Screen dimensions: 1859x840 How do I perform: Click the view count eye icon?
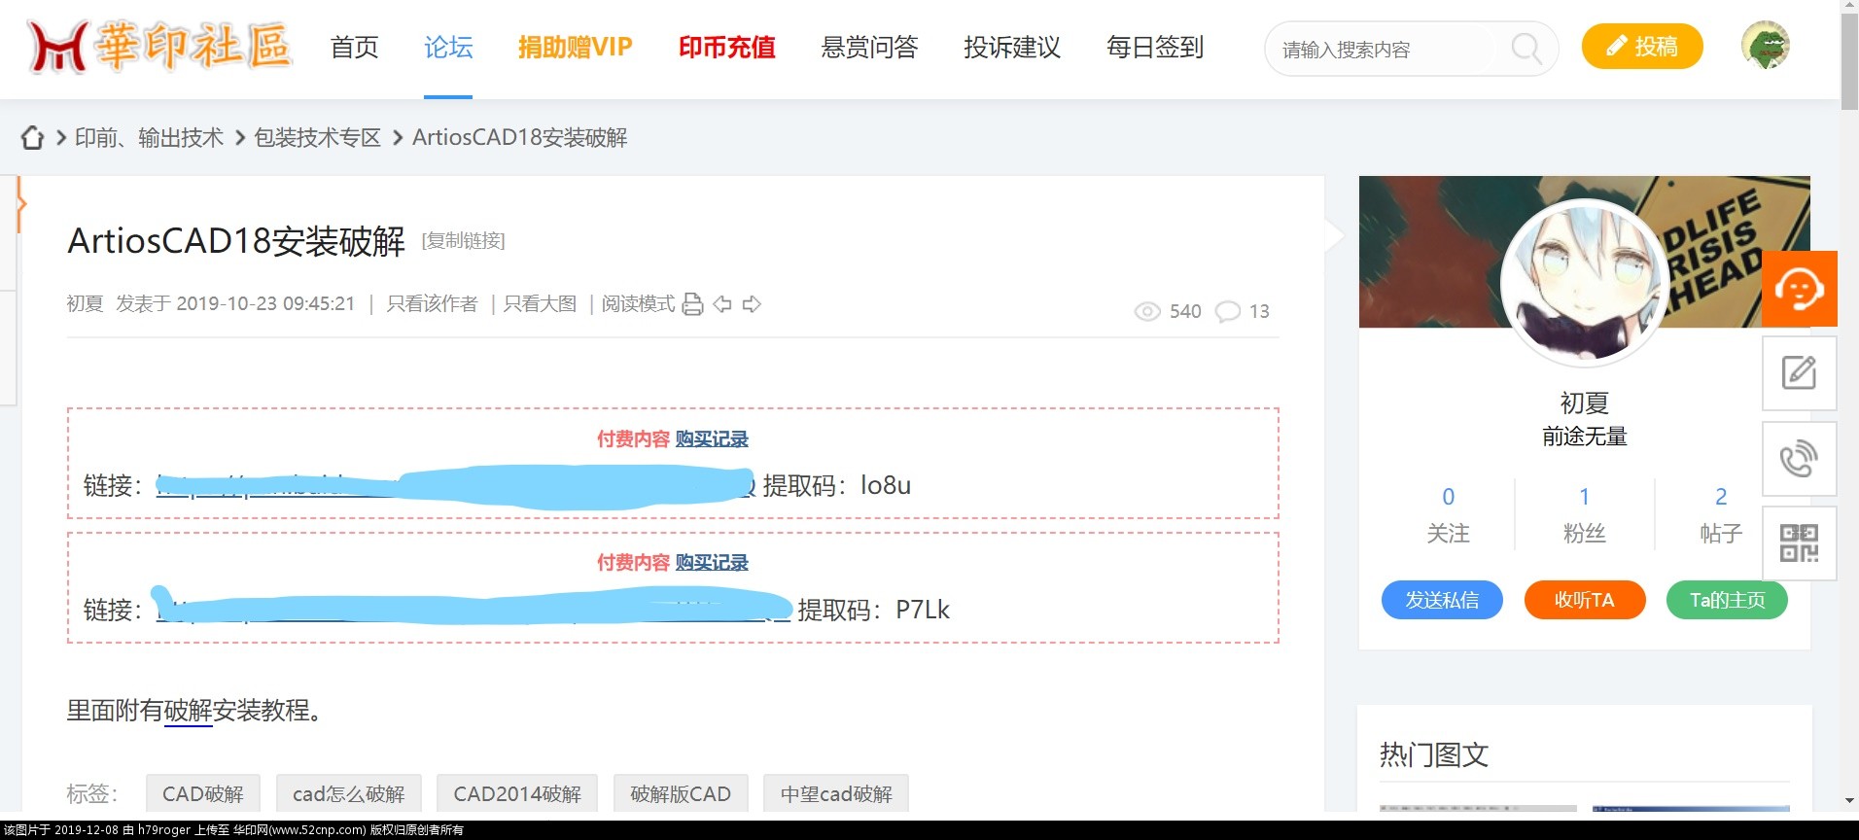tap(1147, 311)
